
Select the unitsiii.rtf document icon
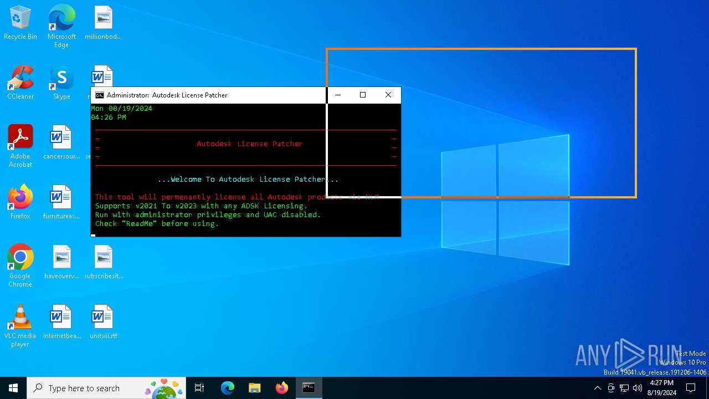[103, 322]
